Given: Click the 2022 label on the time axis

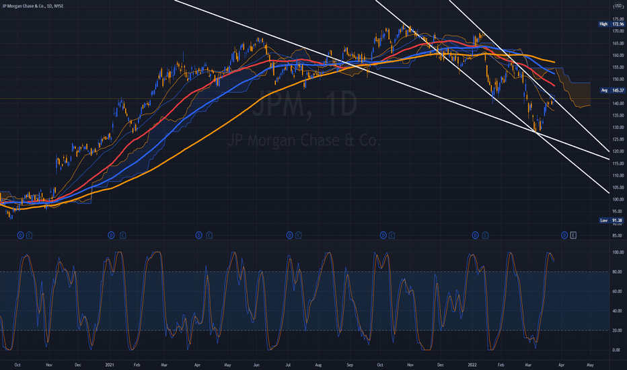Looking at the screenshot, I should 472,365.
